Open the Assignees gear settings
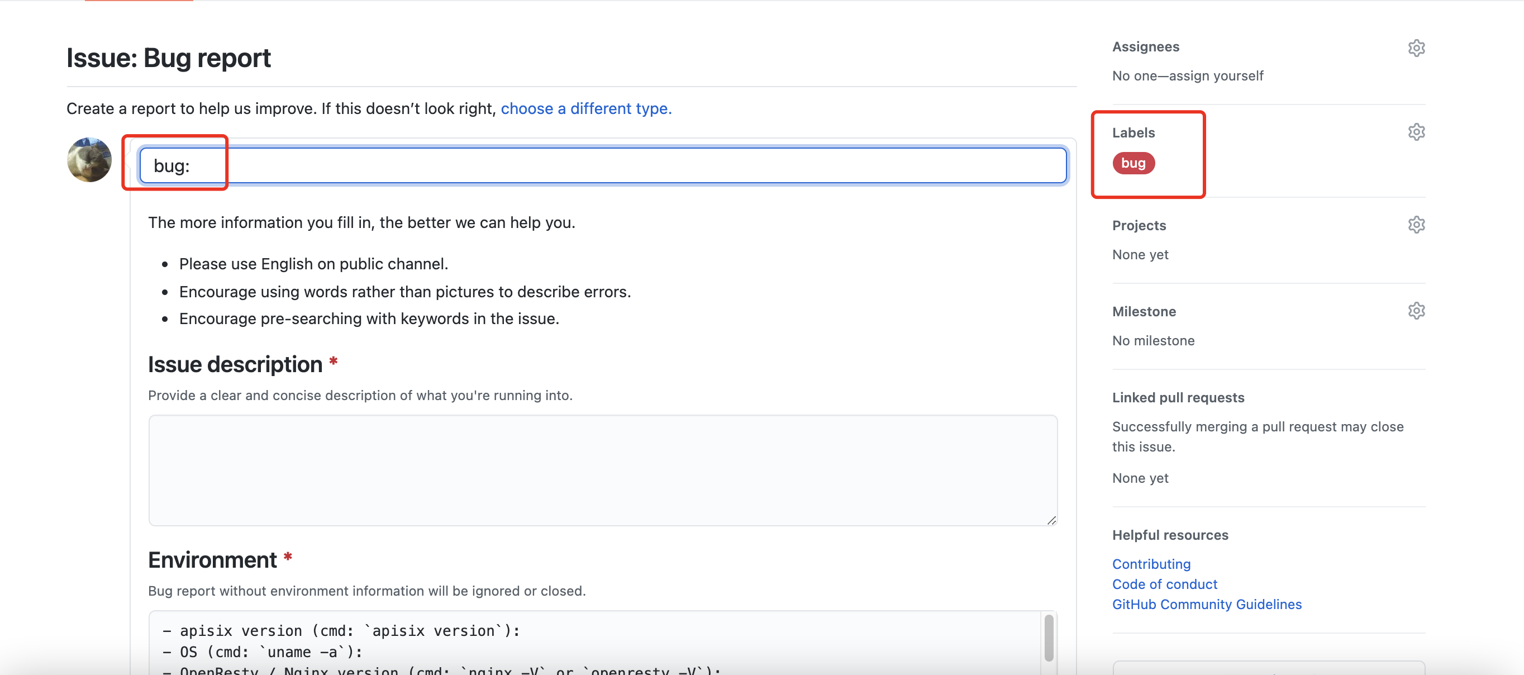Viewport: 1524px width, 675px height. point(1416,47)
